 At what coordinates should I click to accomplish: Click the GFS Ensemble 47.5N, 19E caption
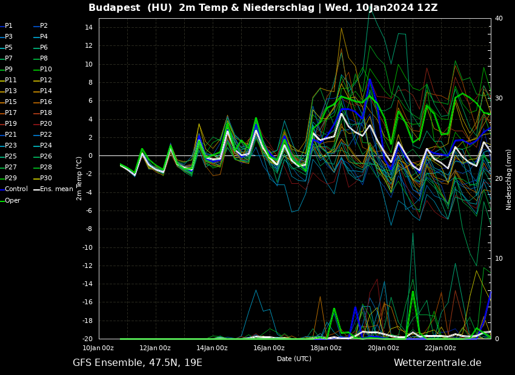click(138, 363)
